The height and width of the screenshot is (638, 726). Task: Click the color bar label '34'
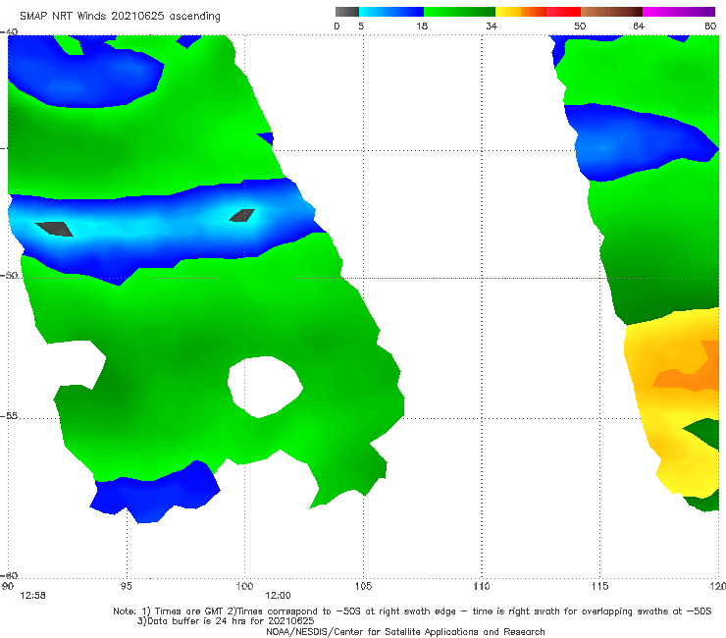[x=492, y=26]
